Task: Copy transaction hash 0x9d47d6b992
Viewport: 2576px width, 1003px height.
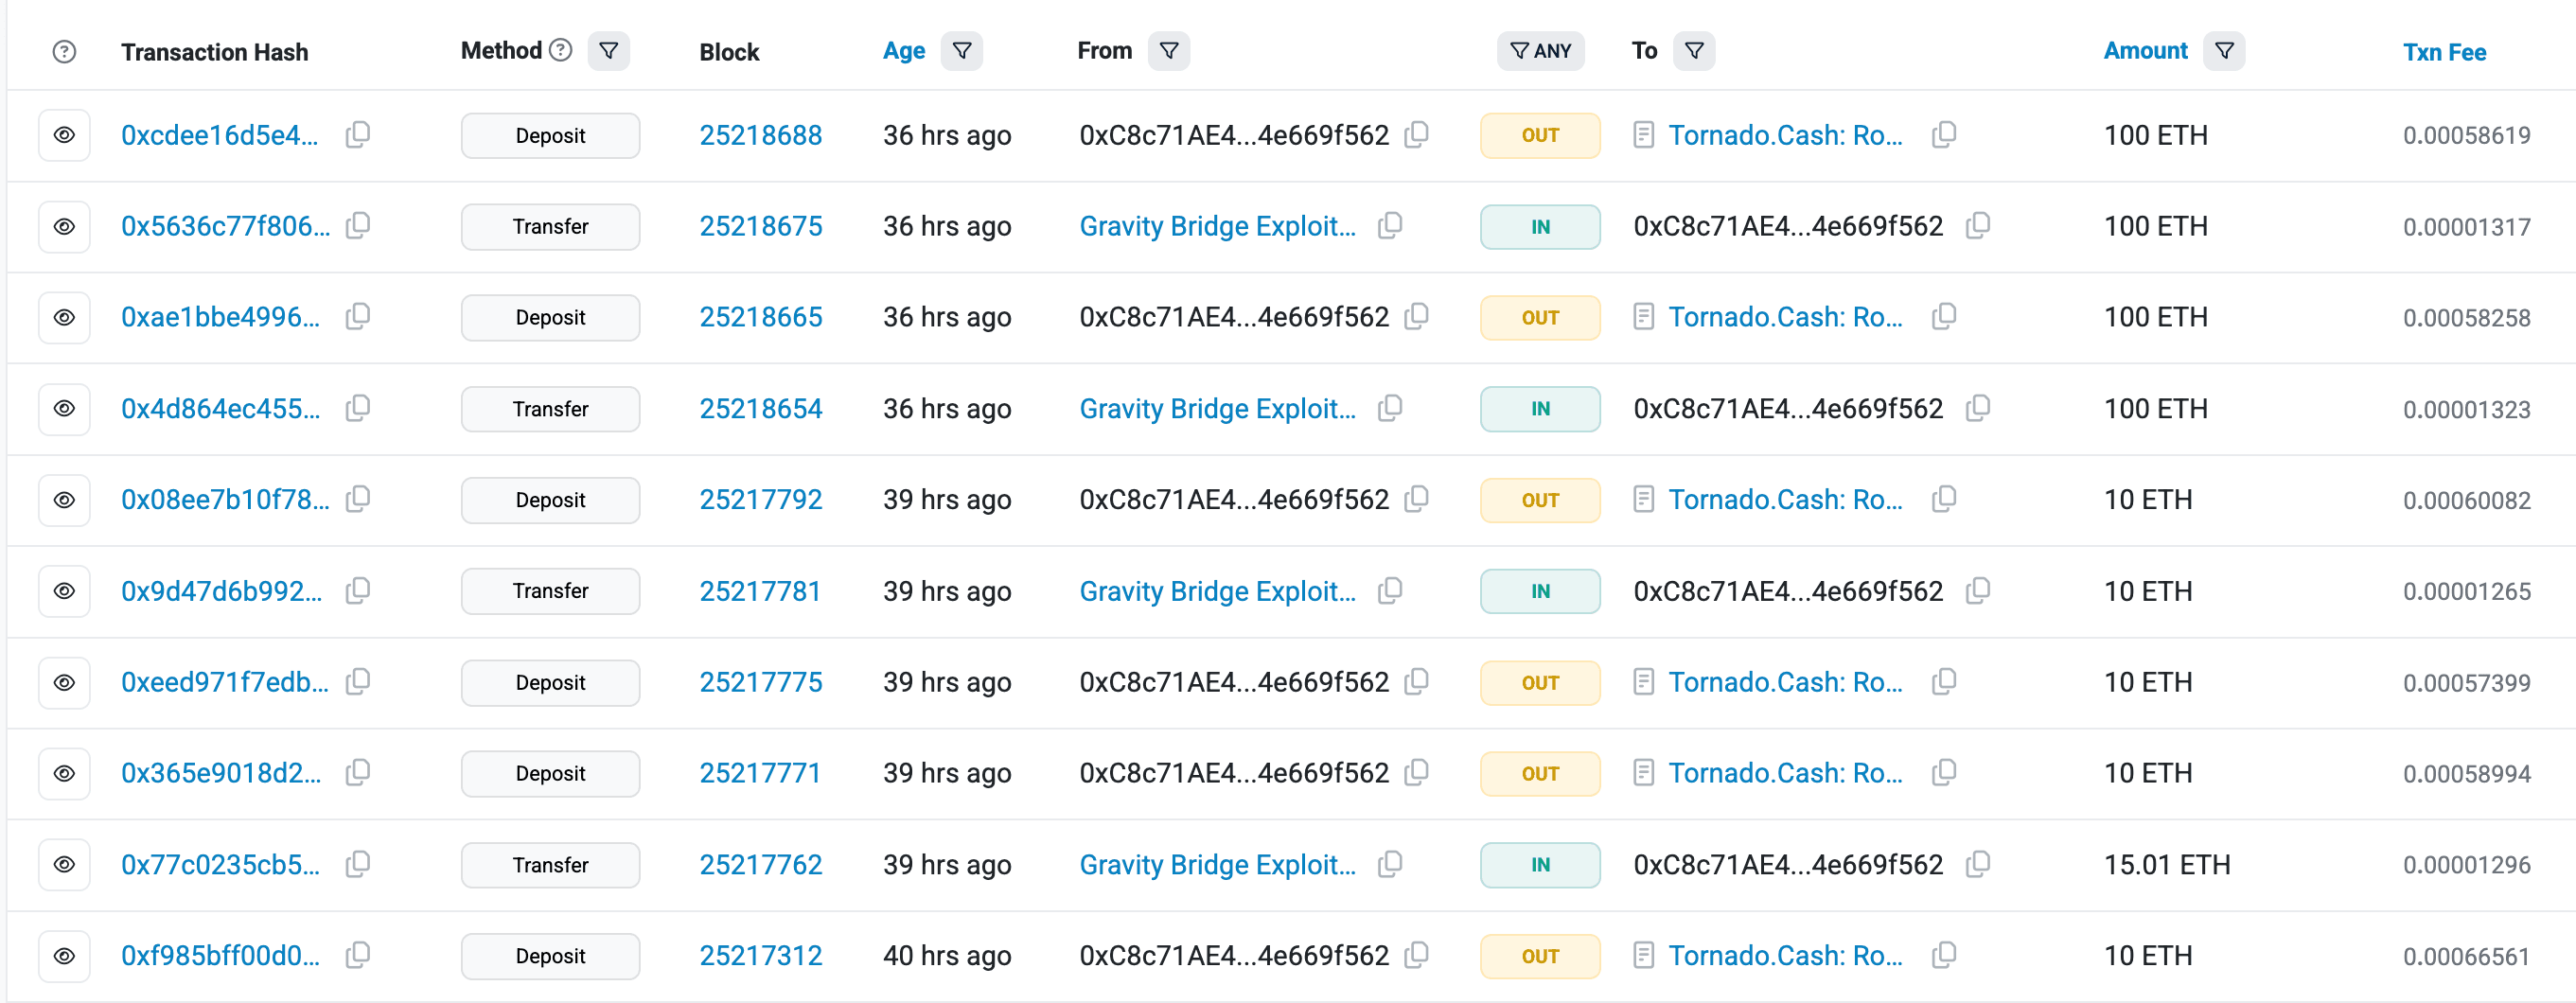Action: [x=358, y=590]
